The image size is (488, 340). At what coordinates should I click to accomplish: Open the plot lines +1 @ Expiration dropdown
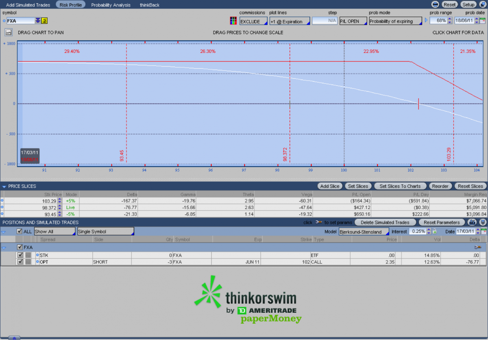point(290,21)
